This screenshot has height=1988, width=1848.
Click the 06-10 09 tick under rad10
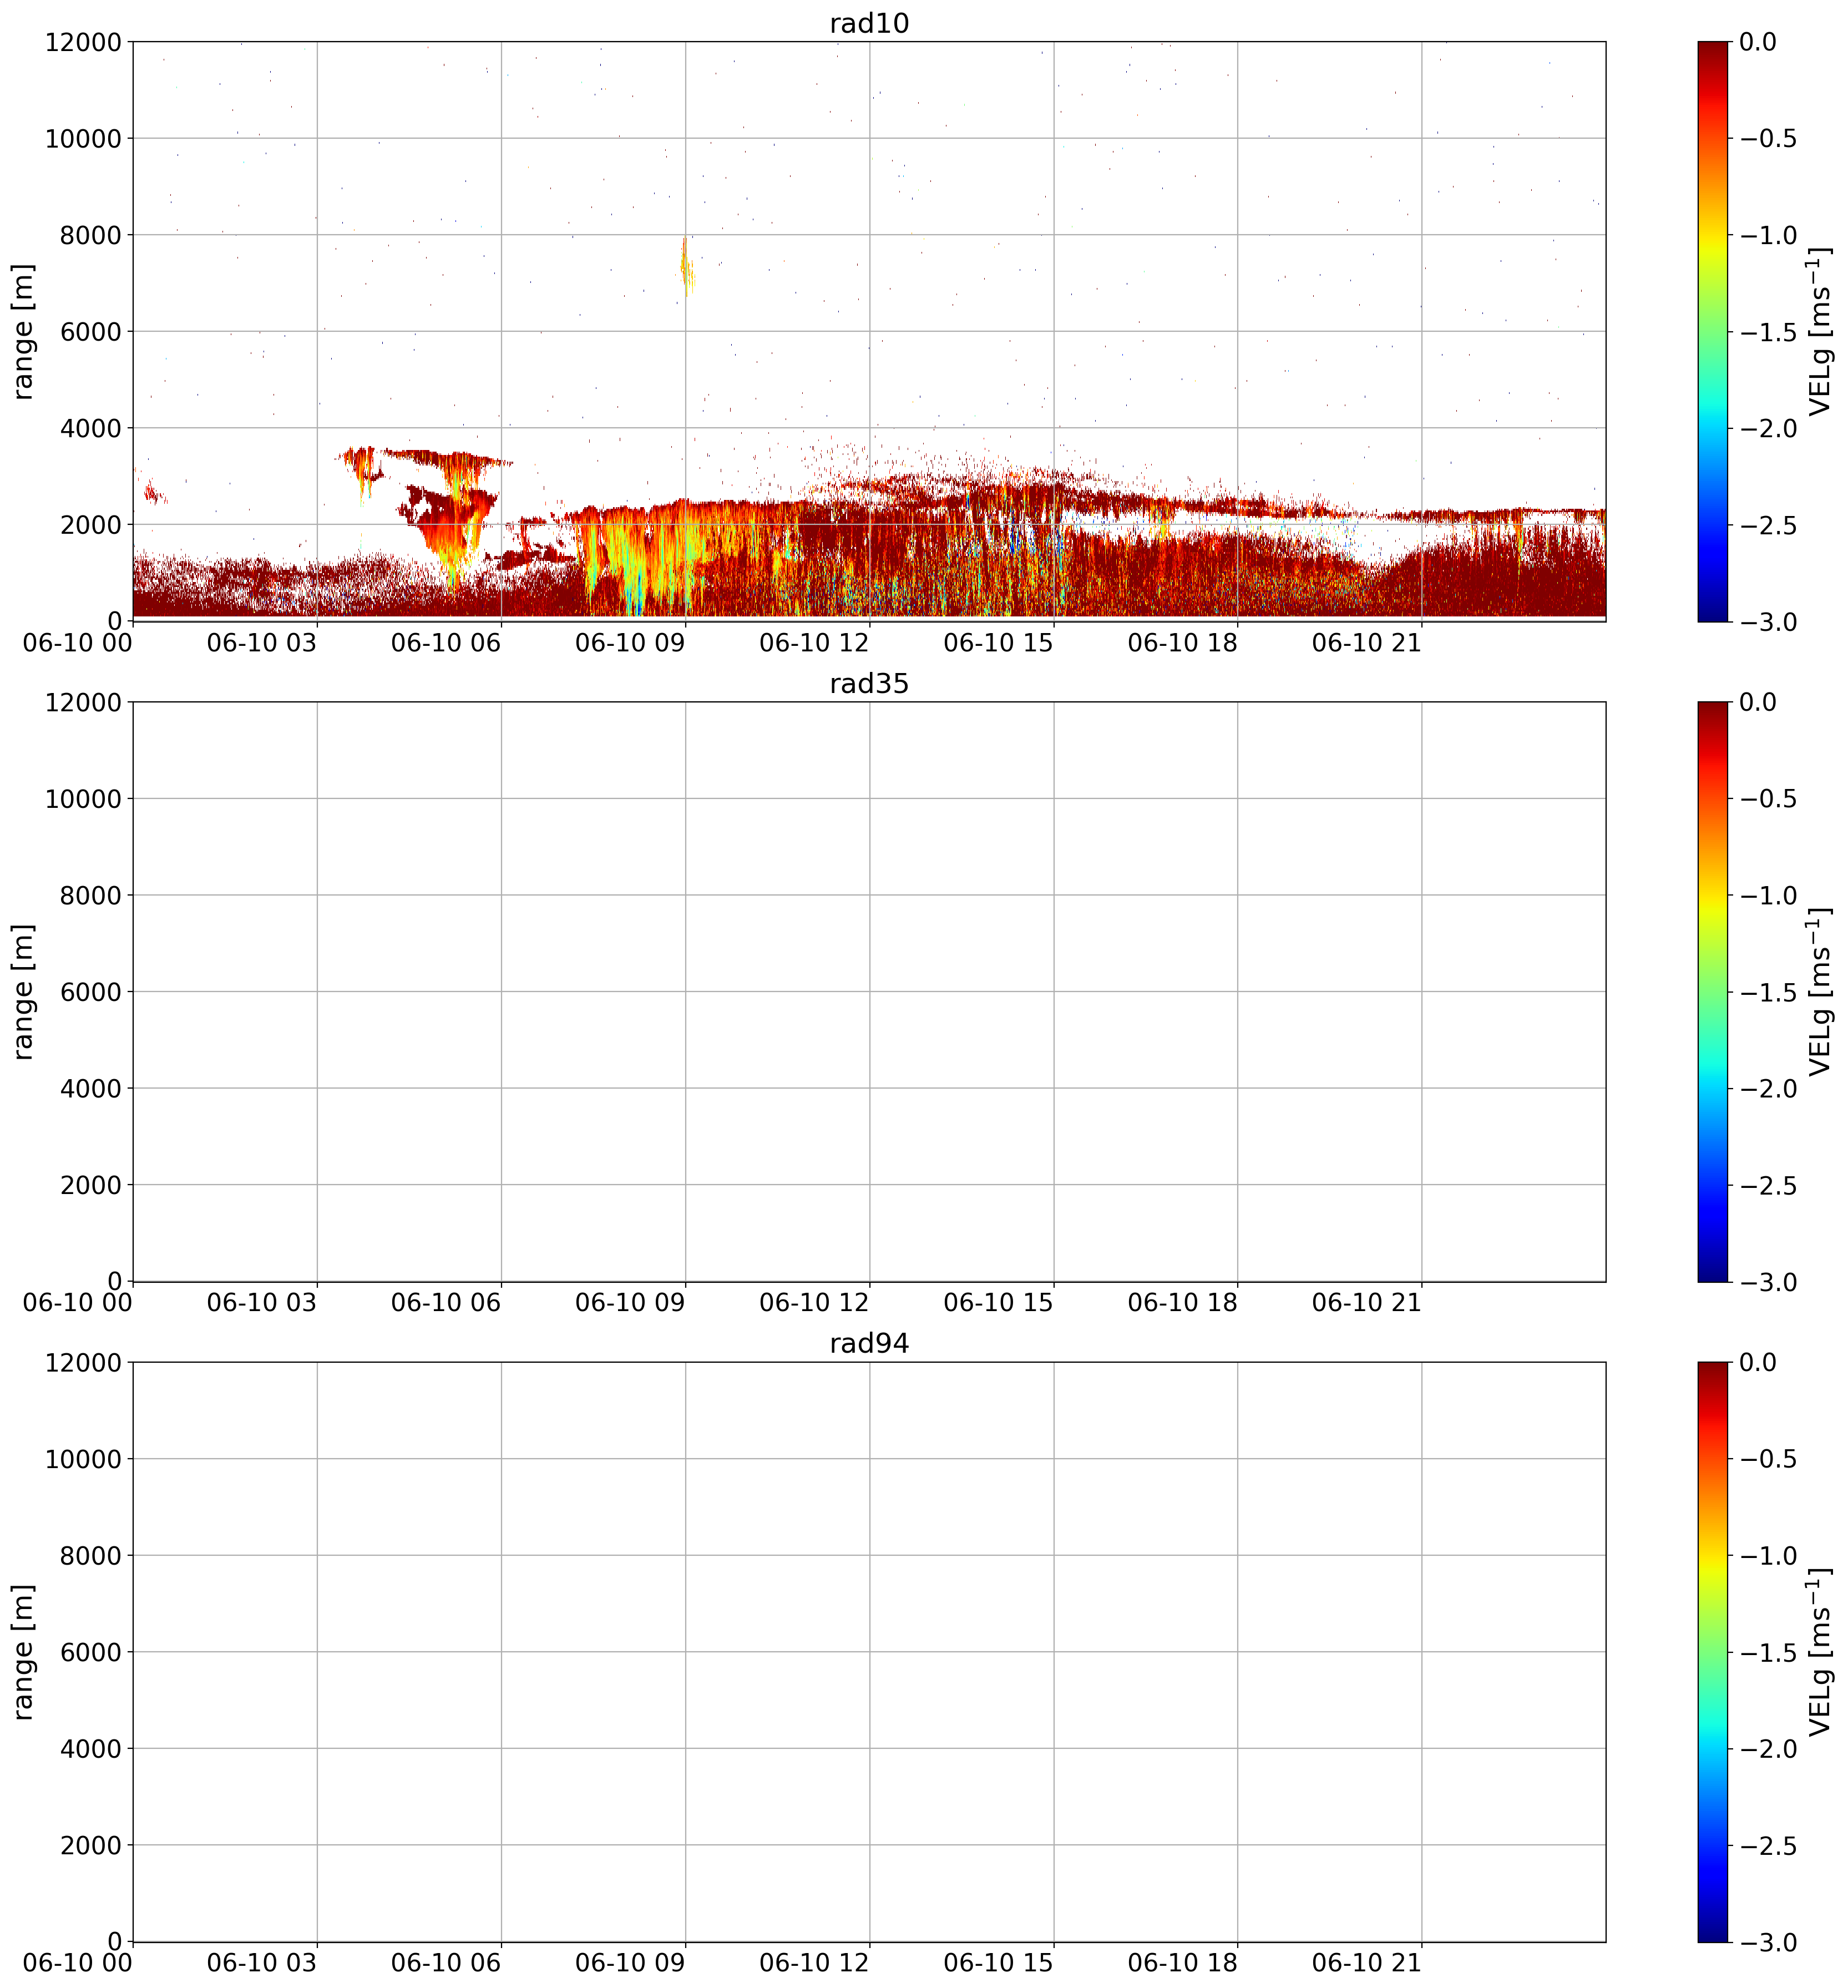630,643
